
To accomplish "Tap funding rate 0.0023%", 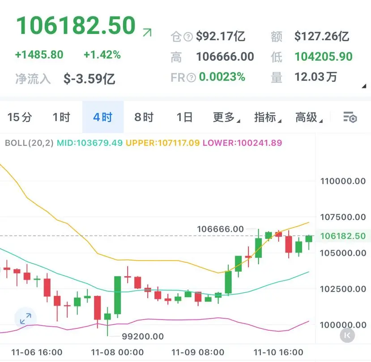I will (x=222, y=77).
